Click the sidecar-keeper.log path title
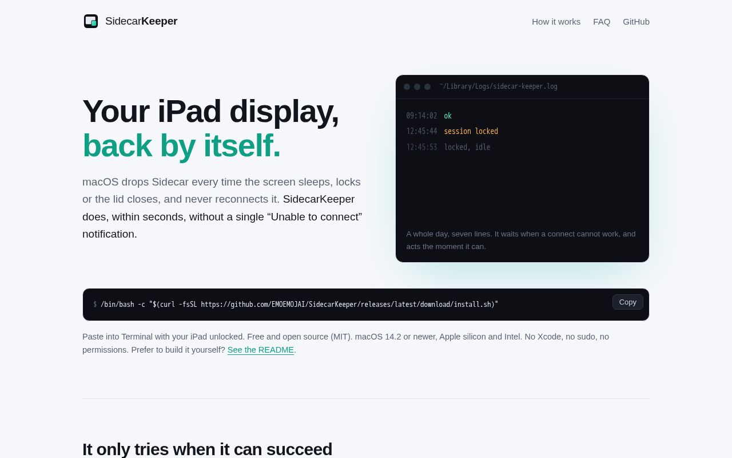732x458 pixels. [x=498, y=86]
